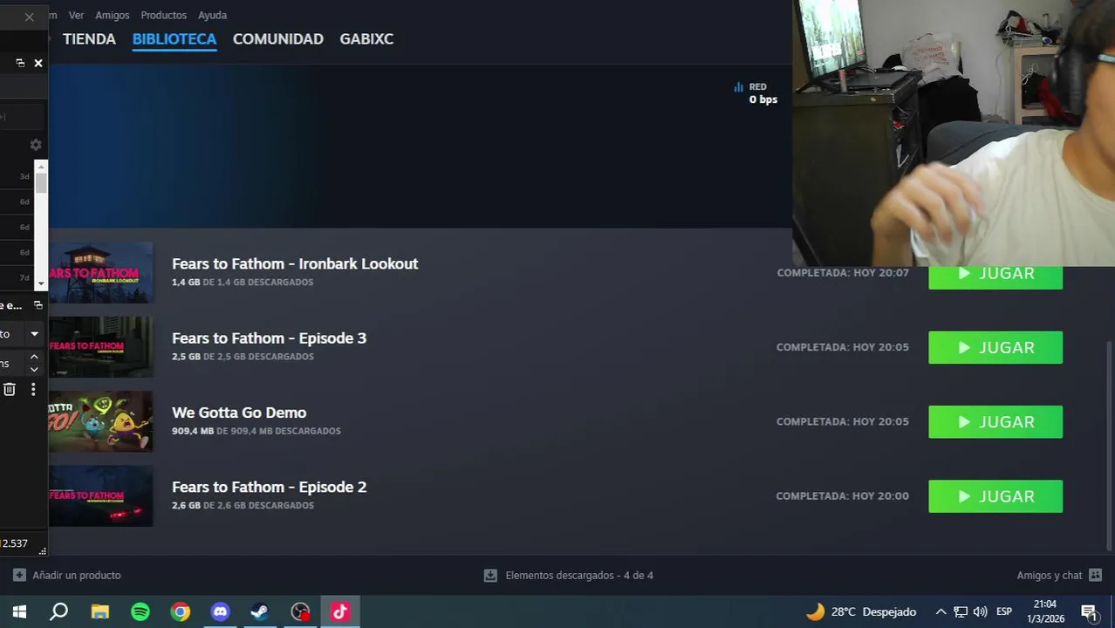Click the Amigos y chat friends icon
The width and height of the screenshot is (1115, 628).
1096,576
